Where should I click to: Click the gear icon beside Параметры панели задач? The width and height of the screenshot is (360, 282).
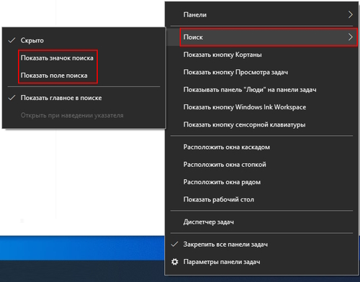tap(175, 262)
